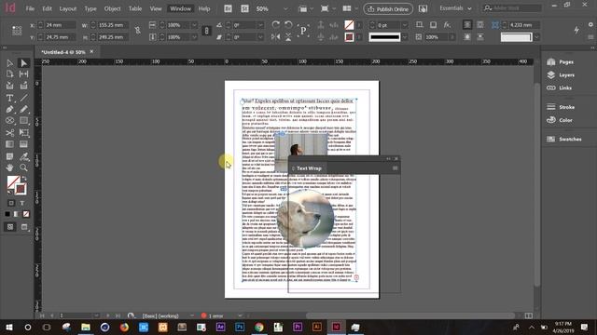Switch to the Untitled-4 document tab
This screenshot has width=597, height=335.
coord(63,52)
